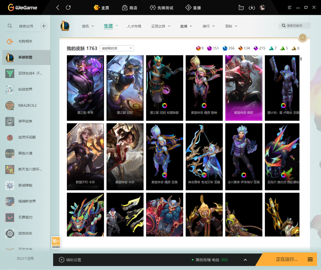Expand server selector up arrow

[245, 260]
